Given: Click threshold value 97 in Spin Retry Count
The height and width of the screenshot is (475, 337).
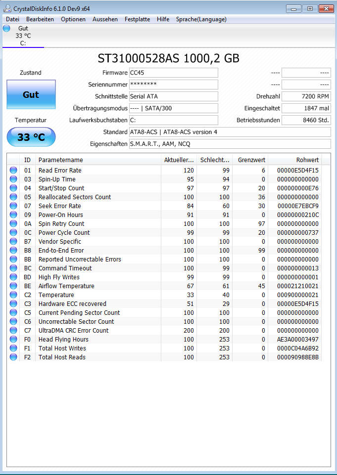Looking at the screenshot, I should (262, 223).
